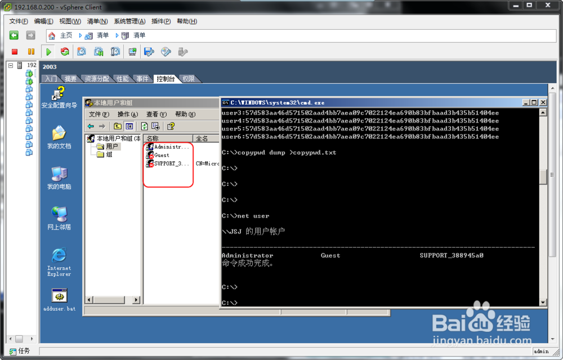Click the back arrow in 本地用户和组 toolbar
Viewport: 563px width, 360px height.
(91, 126)
